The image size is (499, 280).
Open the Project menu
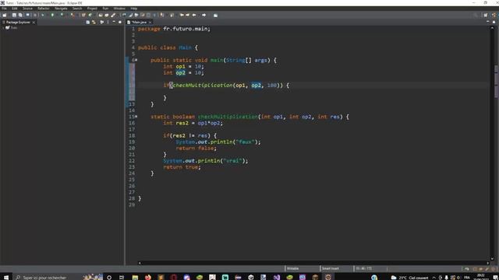[x=92, y=9]
